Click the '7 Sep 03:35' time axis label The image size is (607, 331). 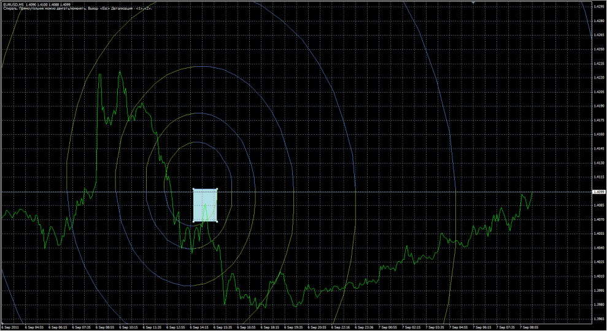pyautogui.click(x=436, y=327)
